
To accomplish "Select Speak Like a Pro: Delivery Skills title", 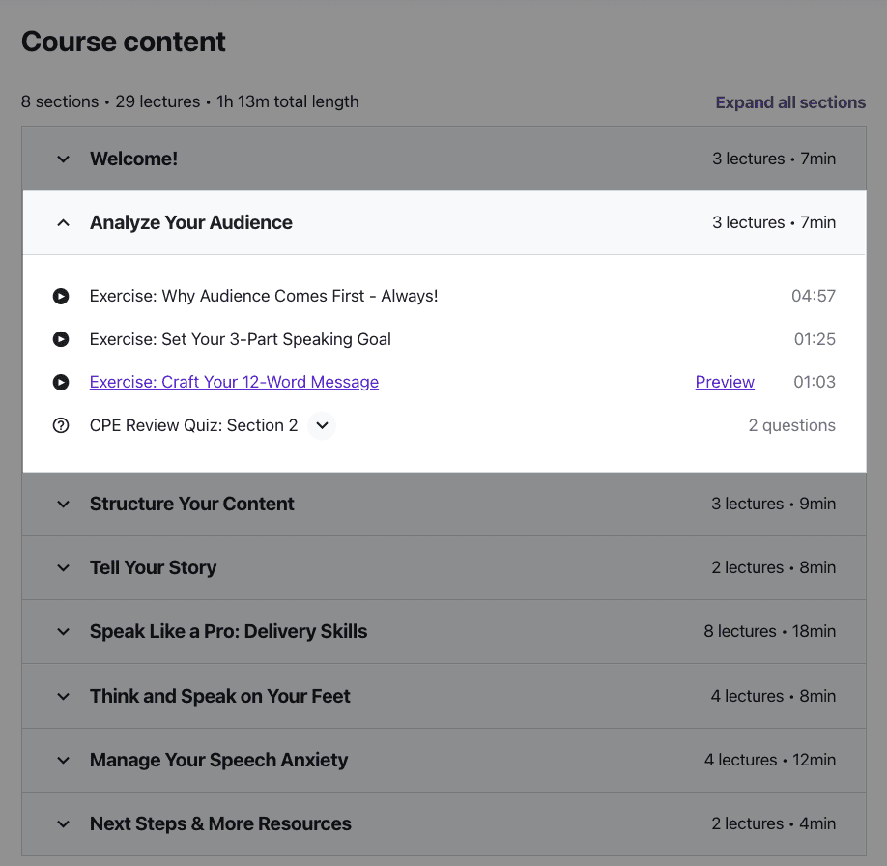I will (229, 632).
